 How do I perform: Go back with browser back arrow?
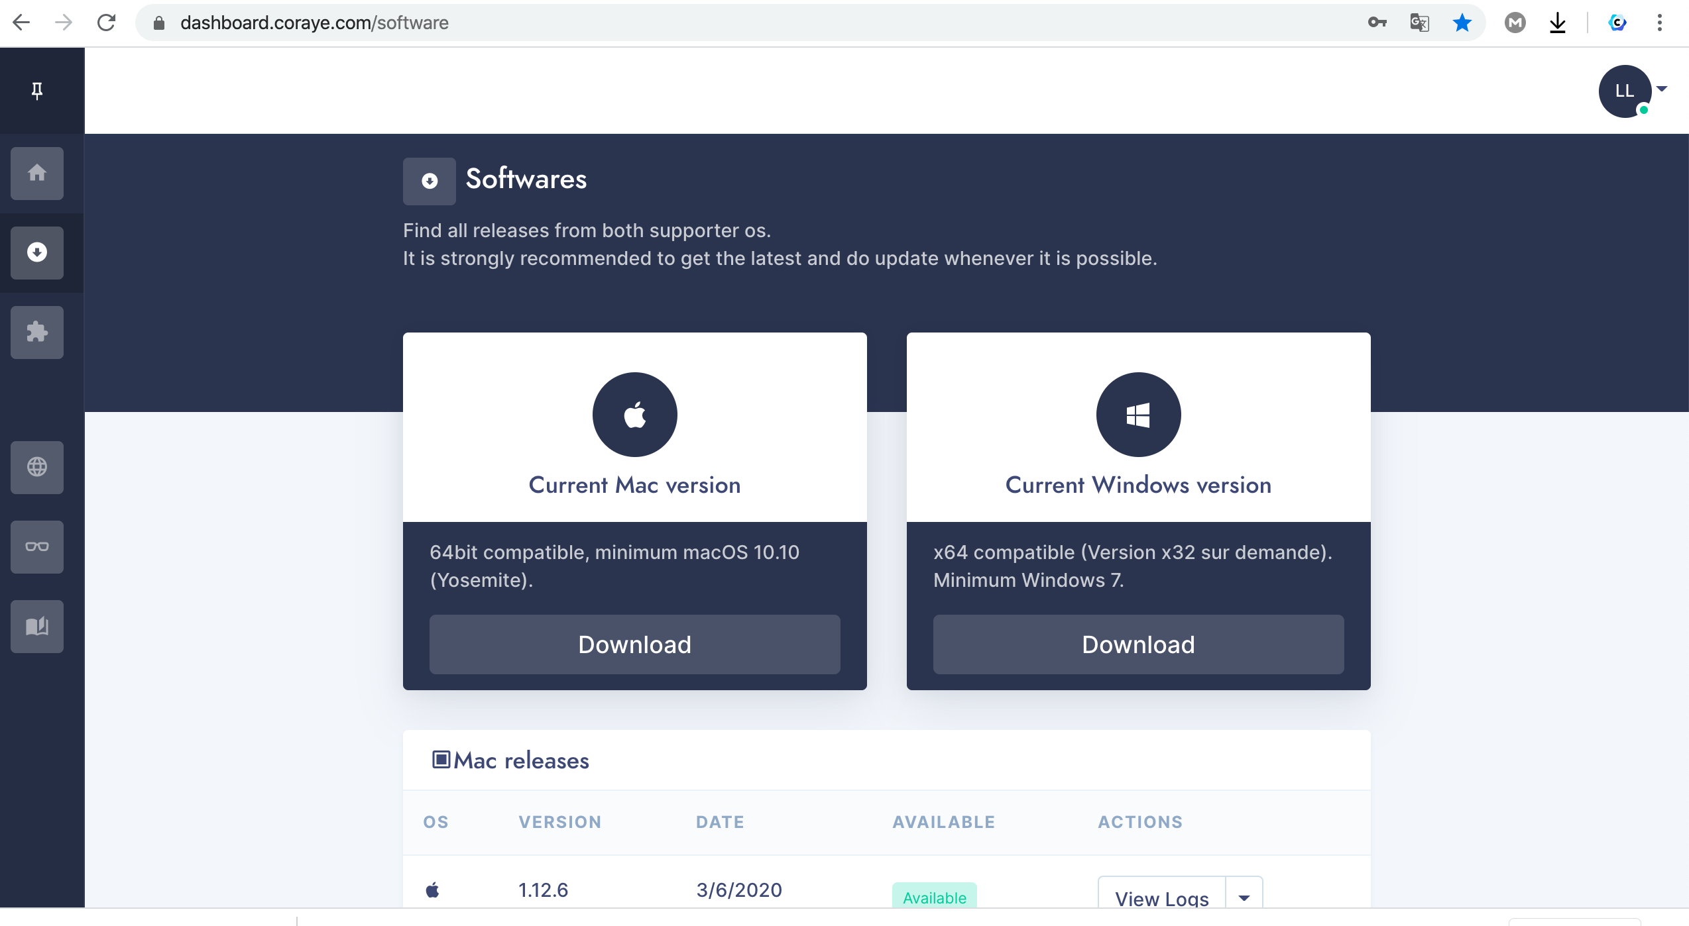21,23
